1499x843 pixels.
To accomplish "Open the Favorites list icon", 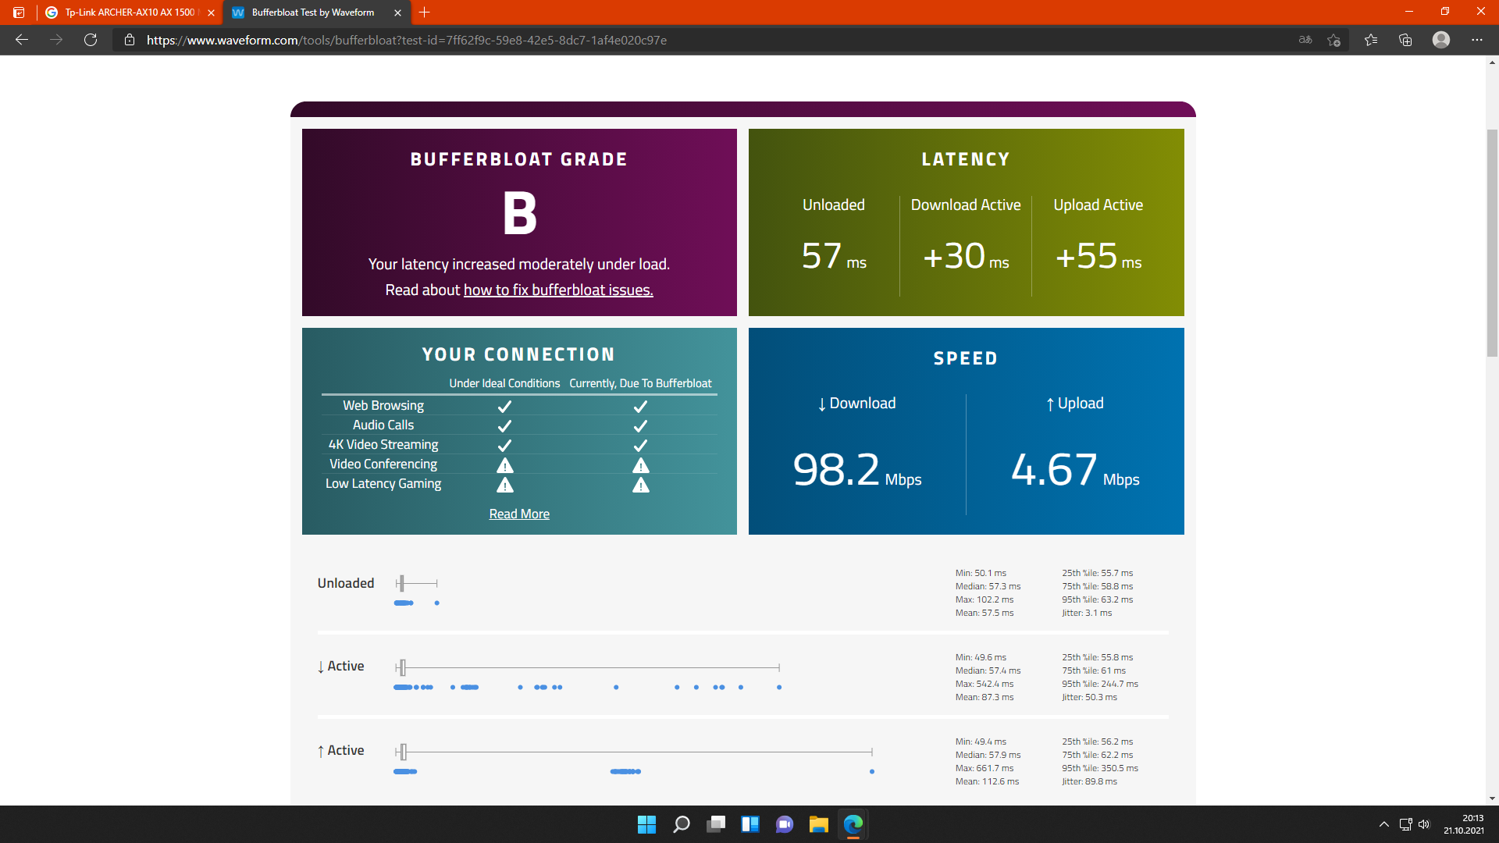I will pos(1370,40).
